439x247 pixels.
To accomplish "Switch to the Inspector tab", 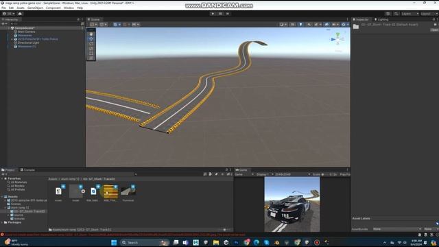I will coord(361,19).
